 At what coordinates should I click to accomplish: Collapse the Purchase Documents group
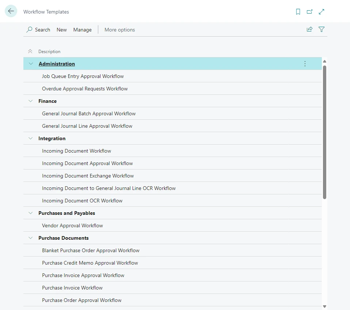pos(31,238)
